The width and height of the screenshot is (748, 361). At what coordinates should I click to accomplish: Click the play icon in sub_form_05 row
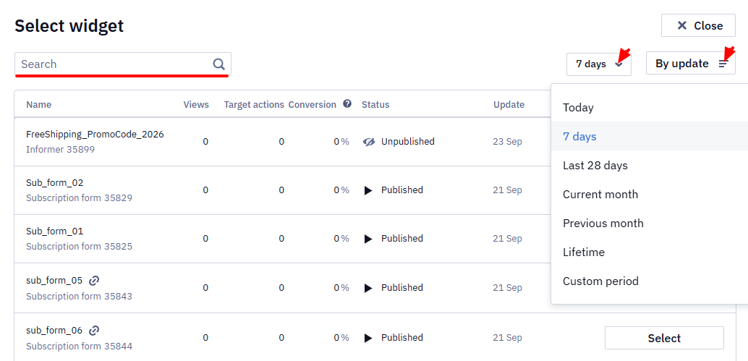coord(368,287)
